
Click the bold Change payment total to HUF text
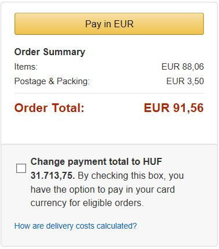[96, 161]
